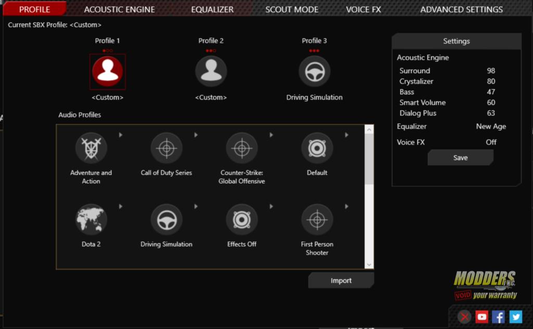Click the Current SBX Profile label
The image size is (533, 329).
click(55, 25)
